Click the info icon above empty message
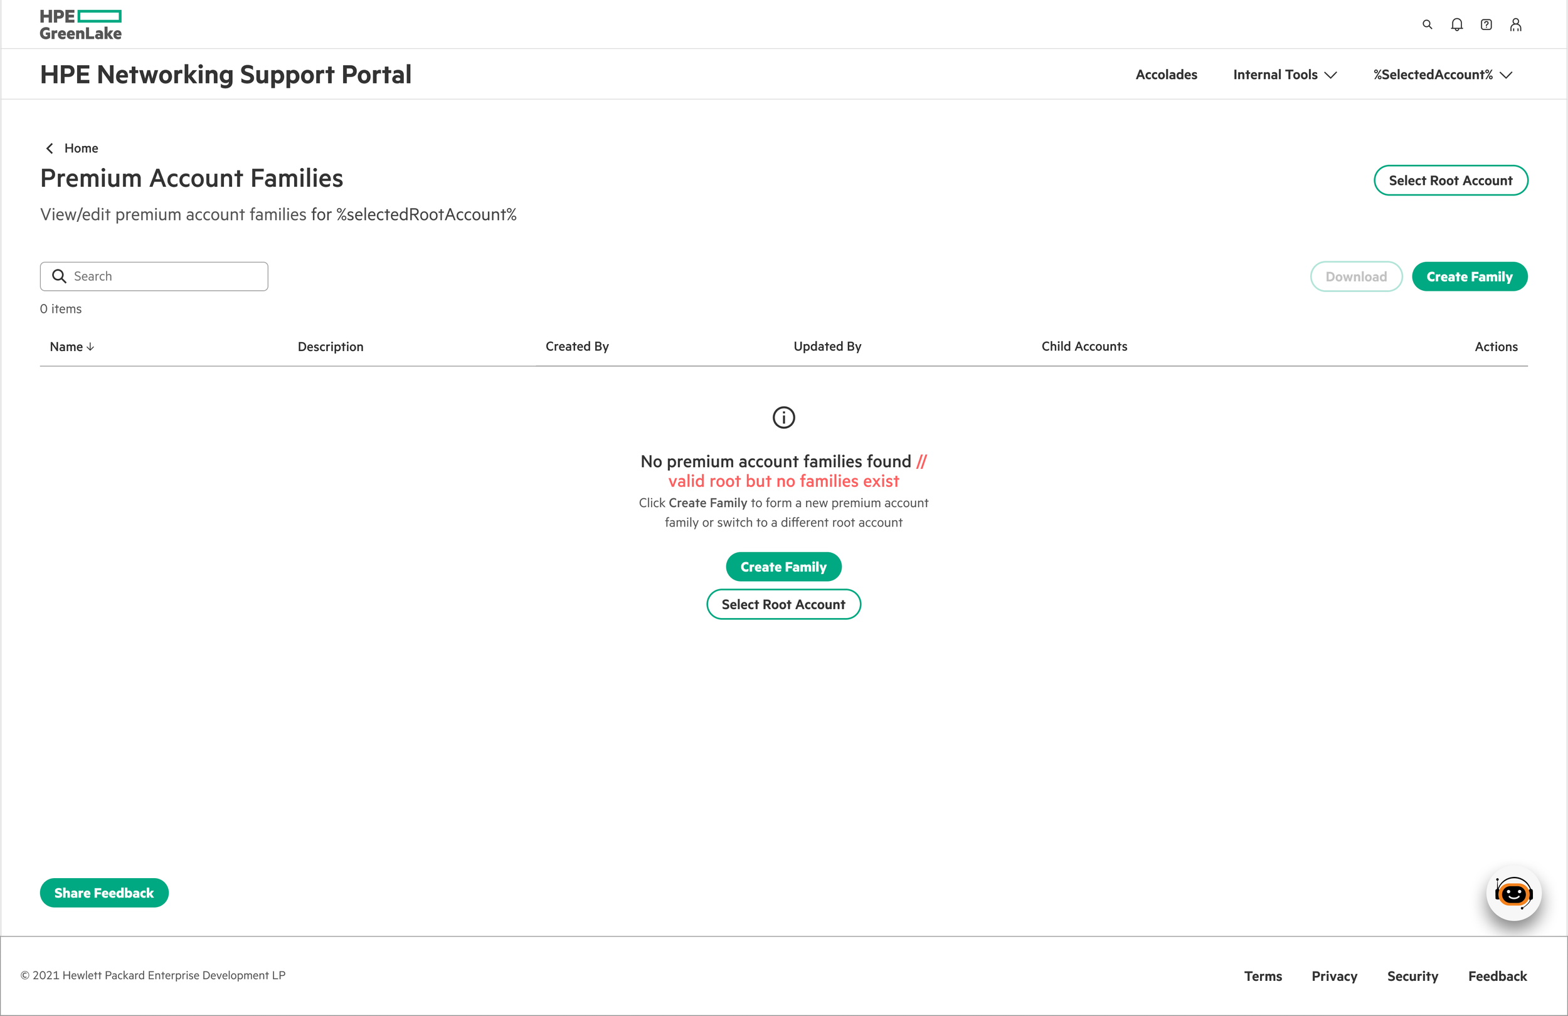This screenshot has height=1016, width=1568. tap(783, 417)
